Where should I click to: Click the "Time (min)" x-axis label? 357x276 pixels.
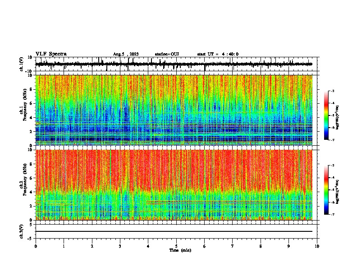(x=180, y=250)
